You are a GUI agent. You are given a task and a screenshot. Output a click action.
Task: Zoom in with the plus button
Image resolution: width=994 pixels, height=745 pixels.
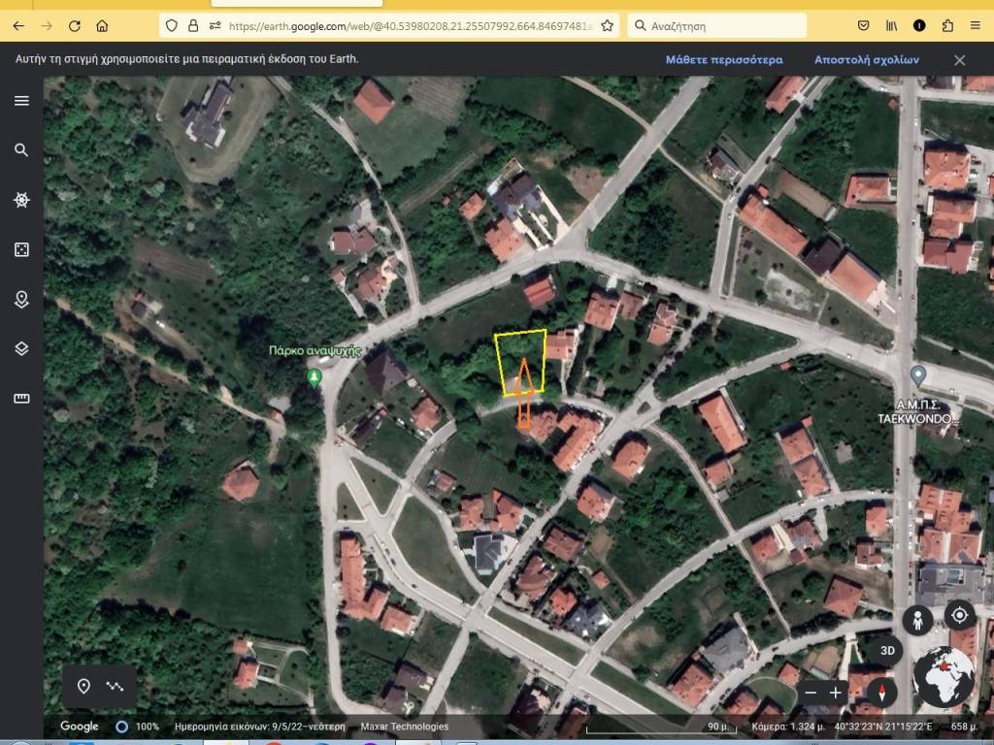coord(835,693)
